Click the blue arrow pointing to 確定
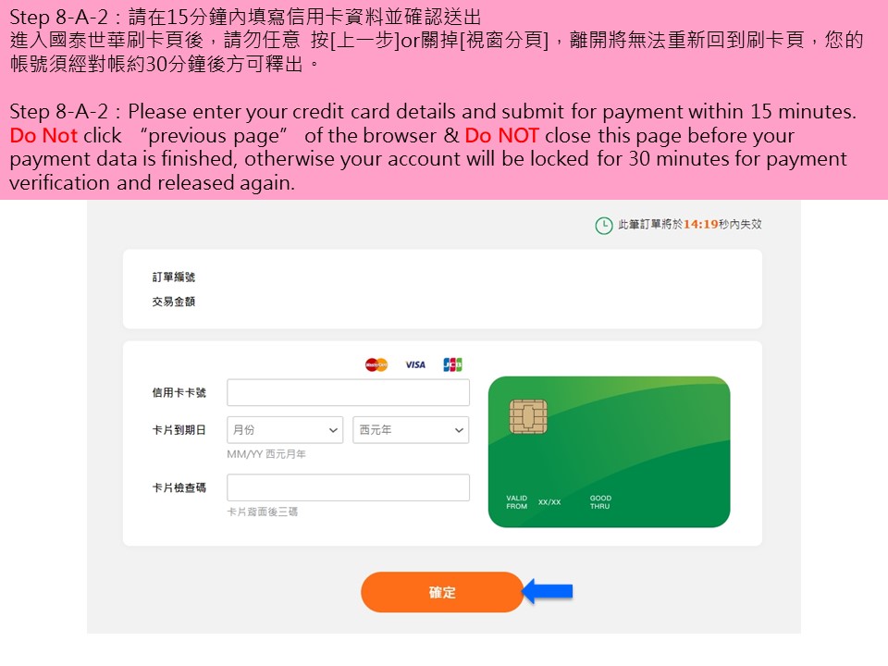The height and width of the screenshot is (666, 888). coord(547,592)
